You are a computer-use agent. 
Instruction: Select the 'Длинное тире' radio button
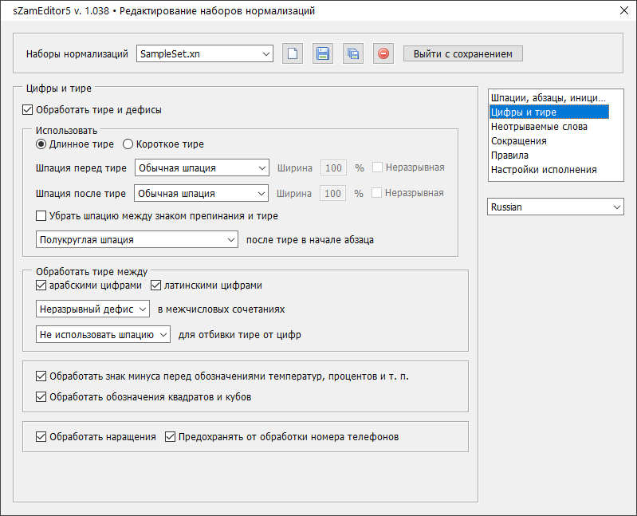41,144
